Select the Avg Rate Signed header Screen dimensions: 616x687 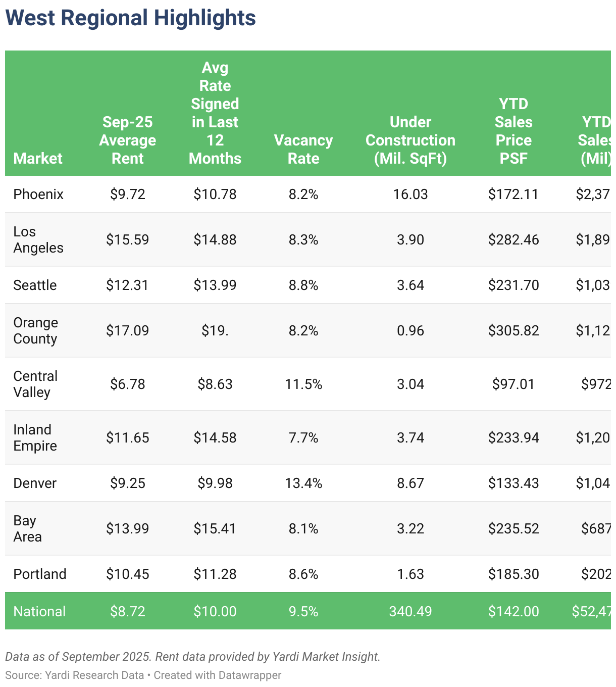(x=215, y=113)
